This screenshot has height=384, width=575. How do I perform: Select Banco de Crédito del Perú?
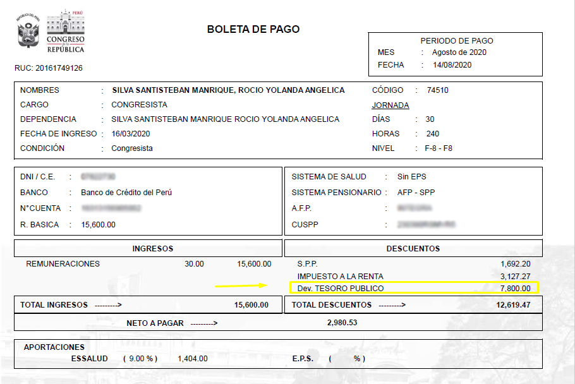126,193
